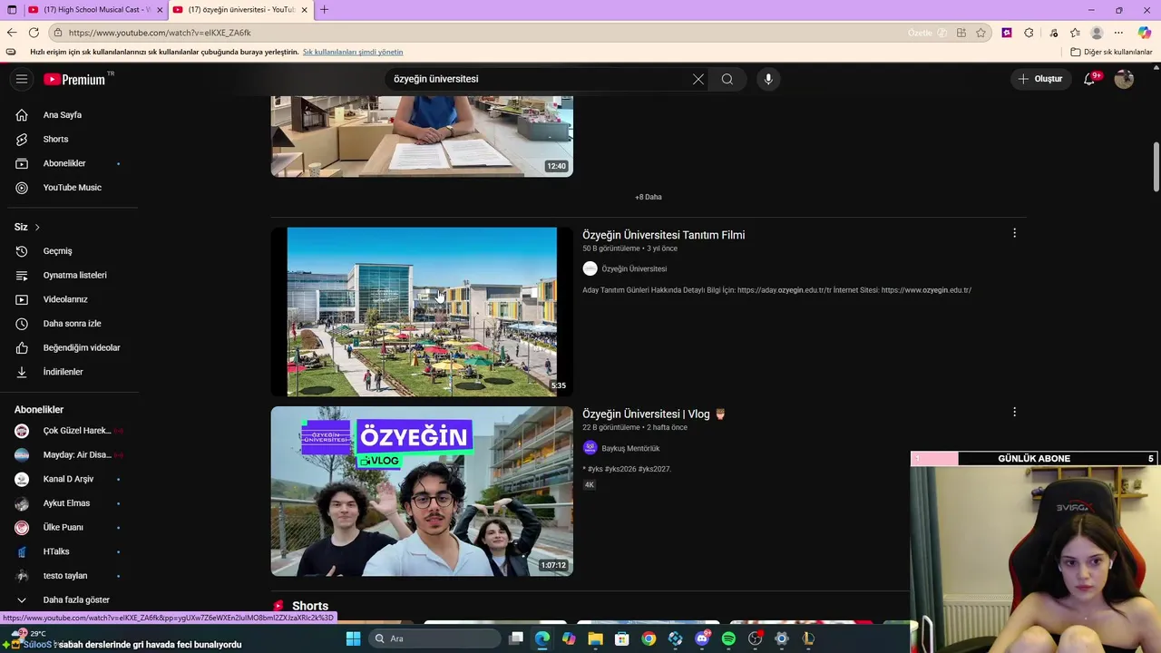Open a new browser tab
The width and height of the screenshot is (1161, 653).
325,10
